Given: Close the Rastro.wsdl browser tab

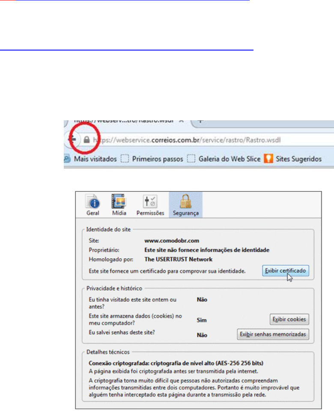Looking at the screenshot, I should [182, 121].
